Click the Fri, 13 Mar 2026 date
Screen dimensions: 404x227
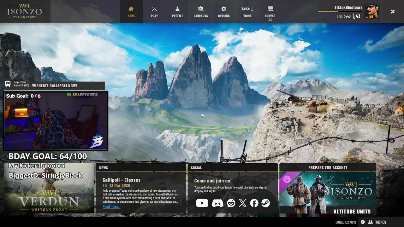pos(116,186)
